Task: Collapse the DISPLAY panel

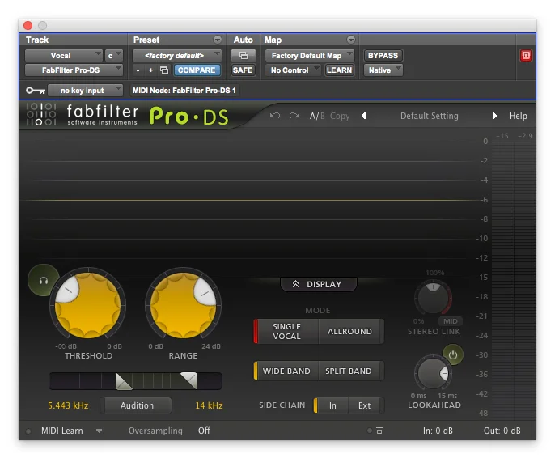Action: [319, 284]
